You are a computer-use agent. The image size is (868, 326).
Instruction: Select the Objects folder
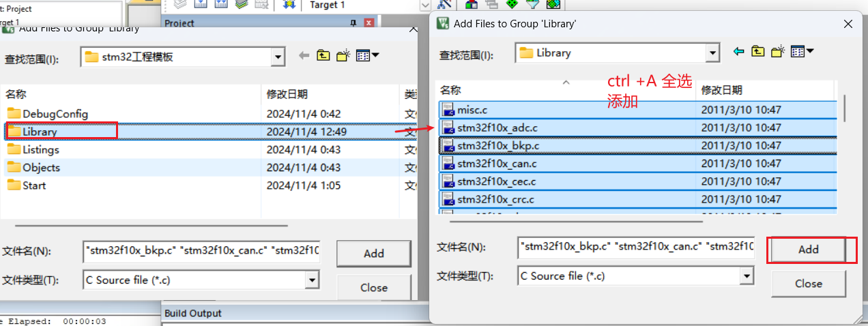(33, 167)
